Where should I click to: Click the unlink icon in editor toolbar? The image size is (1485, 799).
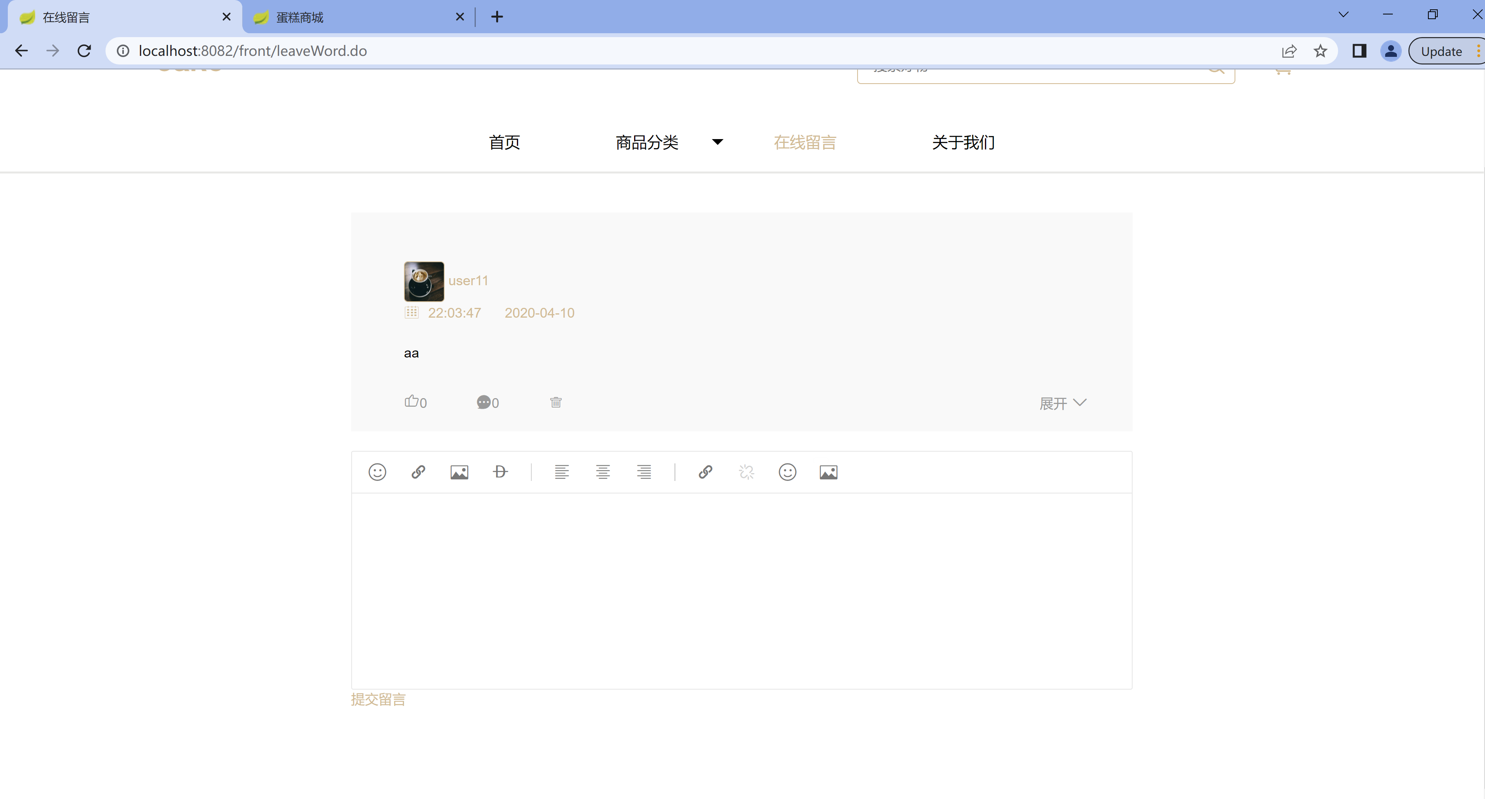(746, 472)
